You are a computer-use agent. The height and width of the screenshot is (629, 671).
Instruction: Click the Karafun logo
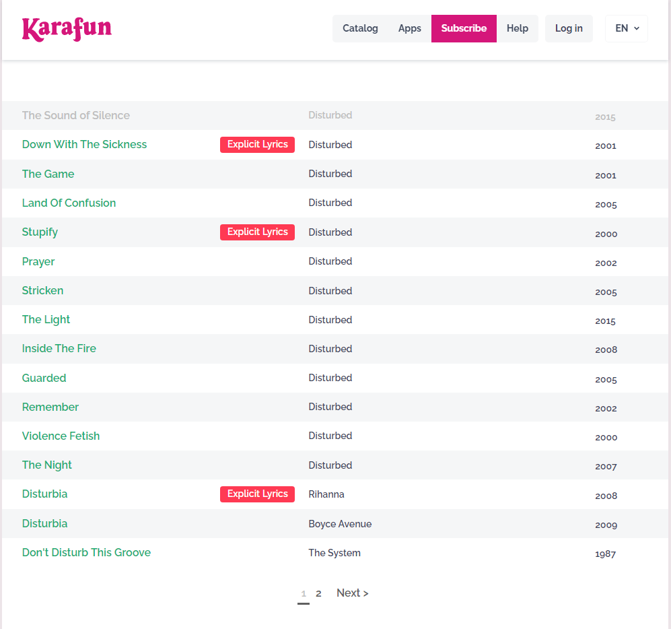point(67,29)
